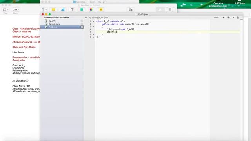The width and height of the screenshot is (251, 141).
Task: Click 'Overloading' in the Pages document
Action: pos(19,65)
